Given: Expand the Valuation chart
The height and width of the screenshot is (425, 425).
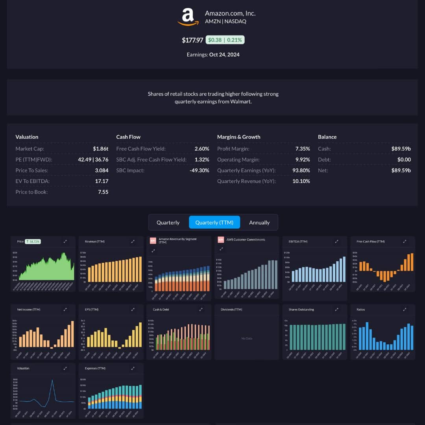Looking at the screenshot, I should click(65, 368).
